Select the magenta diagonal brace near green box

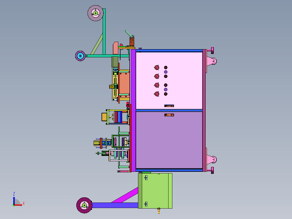click(125, 195)
